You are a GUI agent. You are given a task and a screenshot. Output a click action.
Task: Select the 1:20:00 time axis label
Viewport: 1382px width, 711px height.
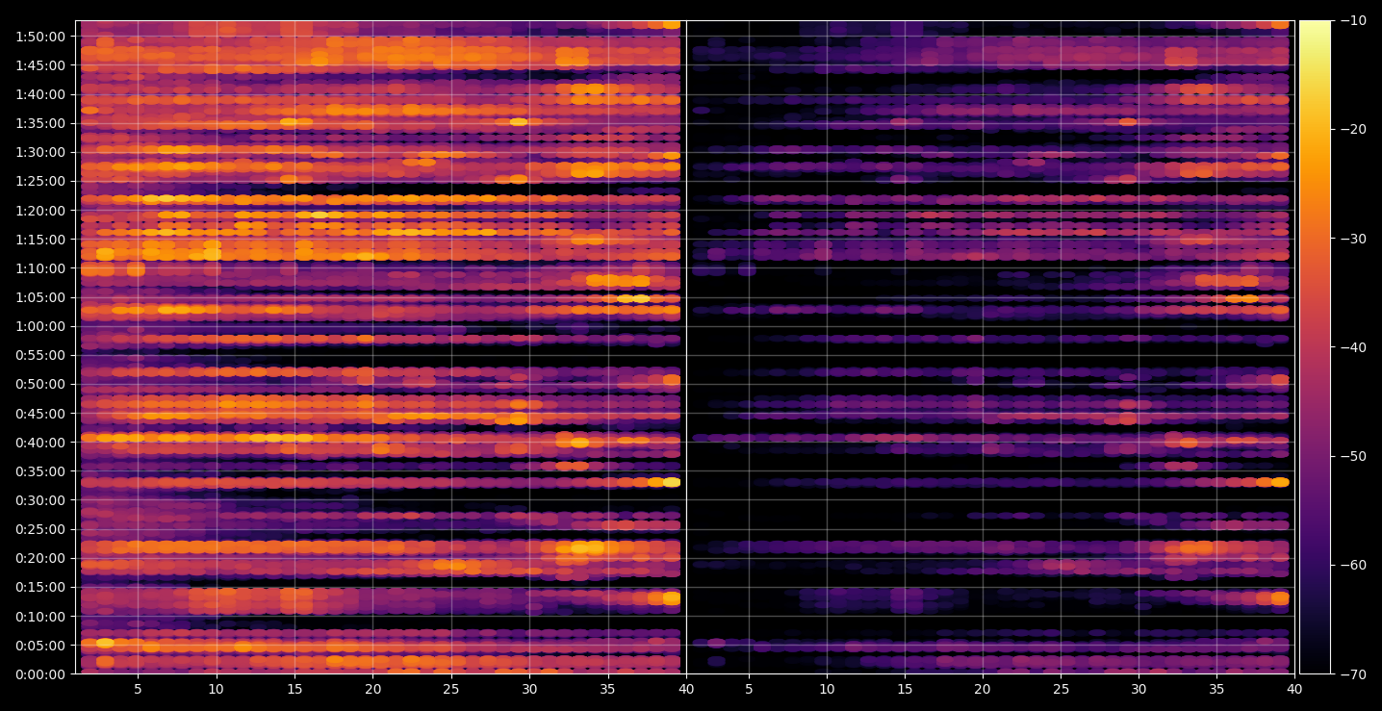[40, 211]
